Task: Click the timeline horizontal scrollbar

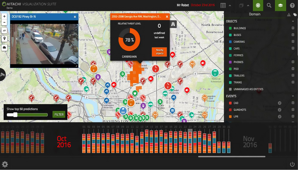Action: coord(232,157)
